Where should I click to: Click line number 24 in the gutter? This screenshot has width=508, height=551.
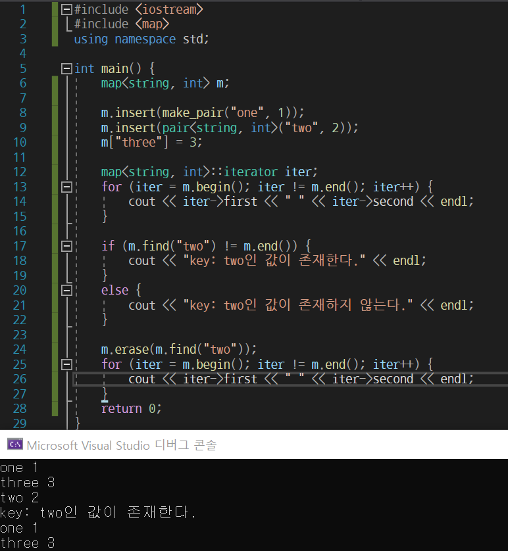(x=20, y=349)
